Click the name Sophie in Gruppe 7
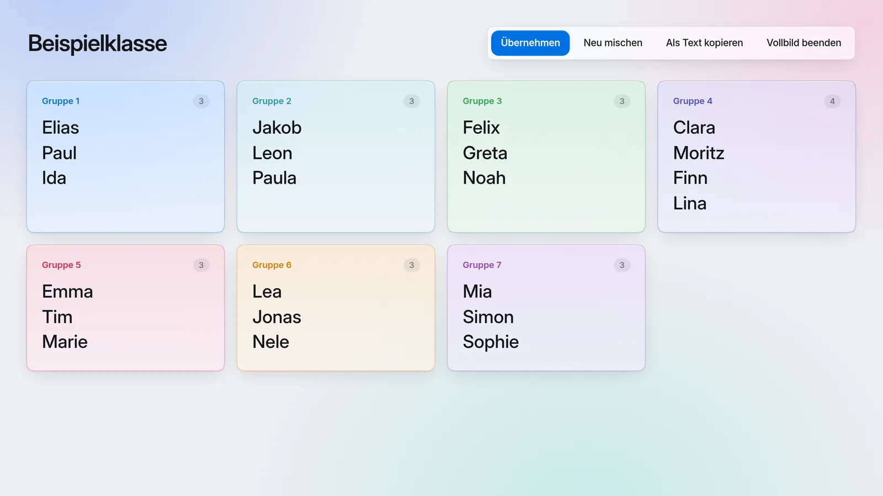Viewport: 883px width, 496px height. click(491, 342)
